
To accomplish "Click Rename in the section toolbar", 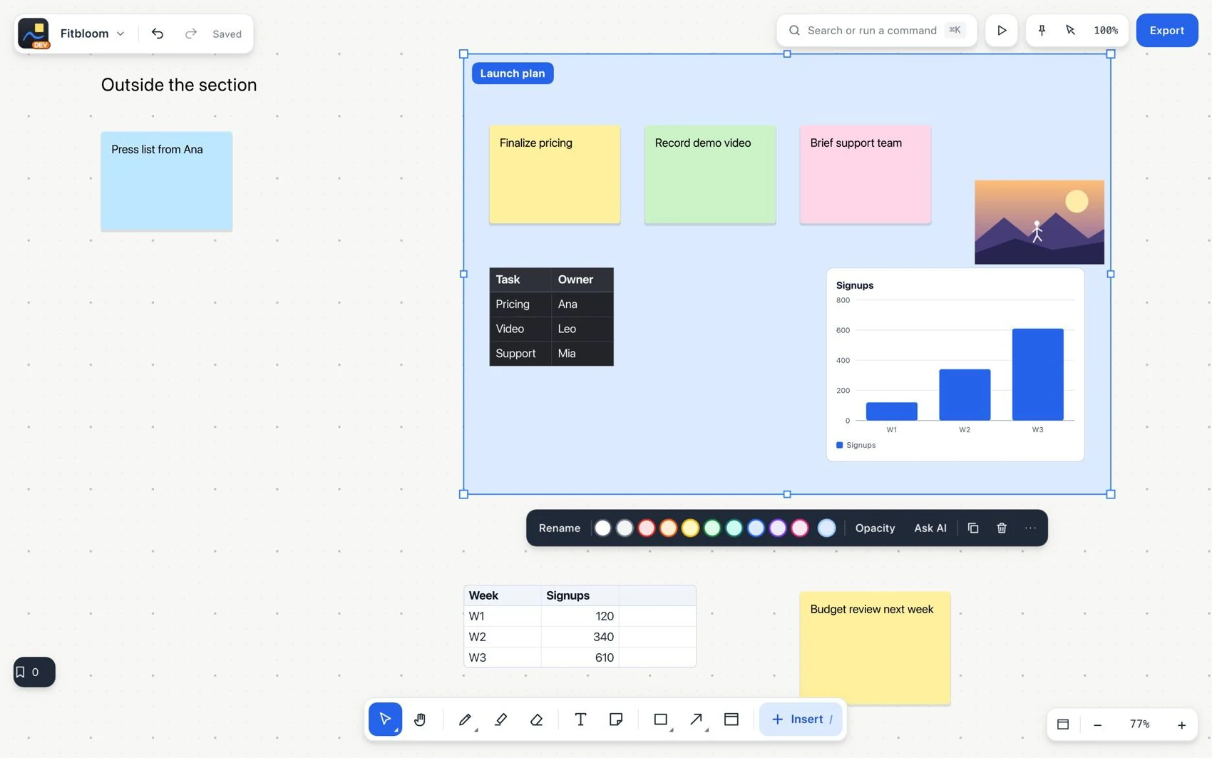I will coord(560,528).
